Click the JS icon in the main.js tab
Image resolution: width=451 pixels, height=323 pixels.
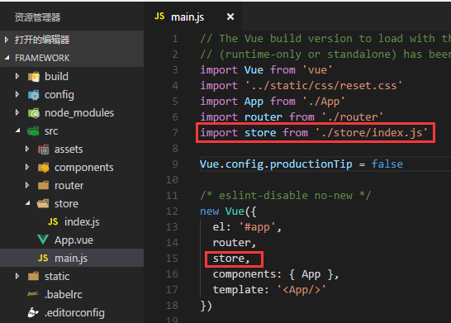(x=159, y=17)
